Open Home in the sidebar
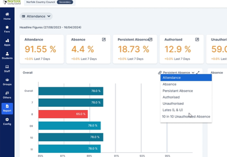Image resolution: width=227 pixels, height=157 pixels. [x=7, y=16]
